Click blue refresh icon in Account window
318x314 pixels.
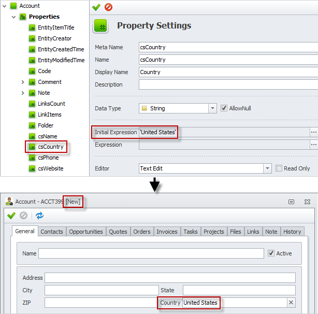(40, 216)
